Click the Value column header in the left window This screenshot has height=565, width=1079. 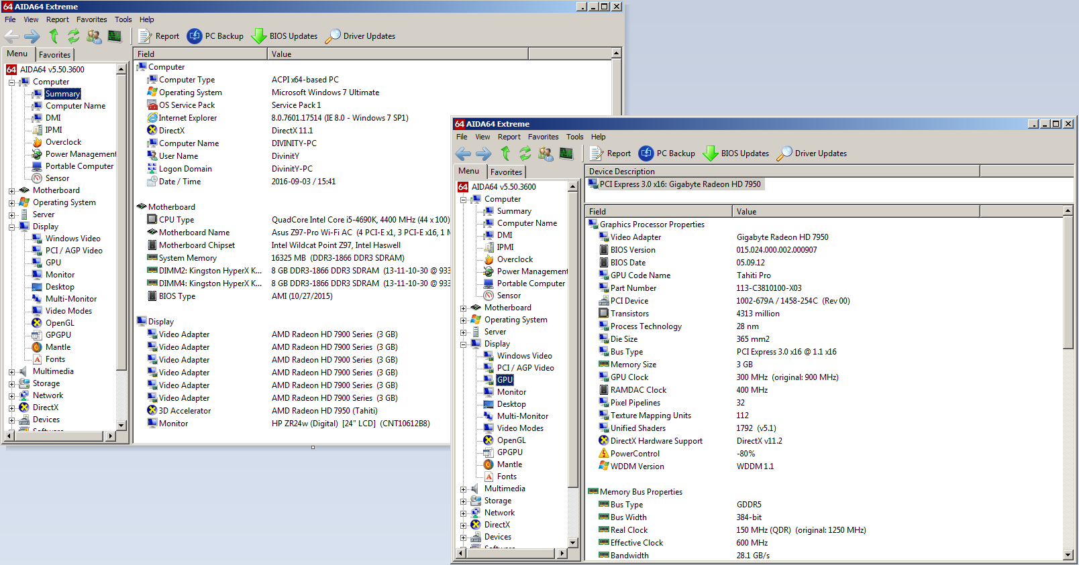398,54
